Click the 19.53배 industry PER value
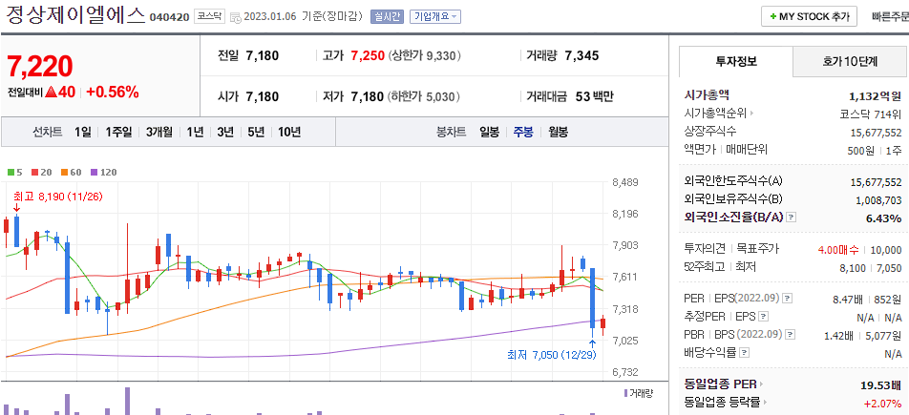The height and width of the screenshot is (415, 909). [x=881, y=384]
